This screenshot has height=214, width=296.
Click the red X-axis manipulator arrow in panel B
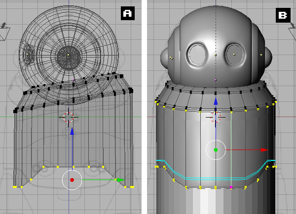[264, 150]
